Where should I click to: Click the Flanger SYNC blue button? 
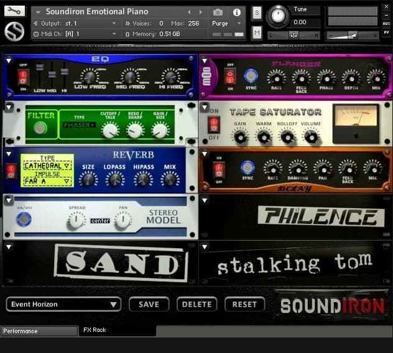pos(251,76)
